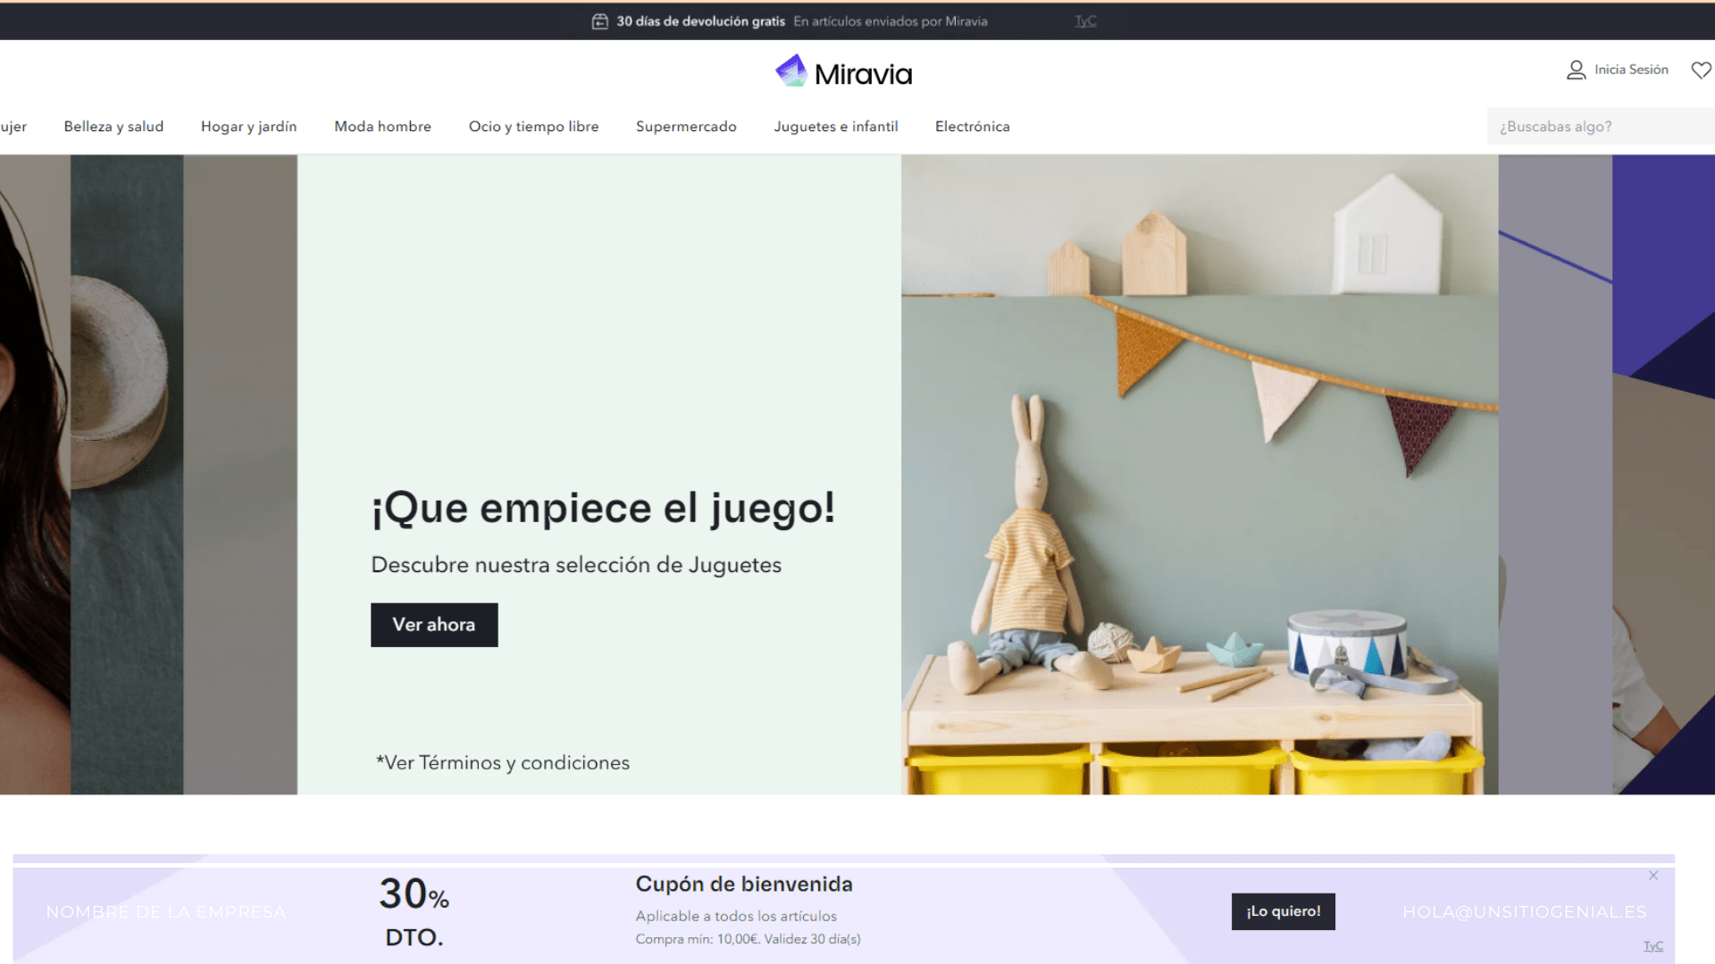Open Ver Términos y condiciones link
This screenshot has width=1715, height=964.
coord(502,763)
